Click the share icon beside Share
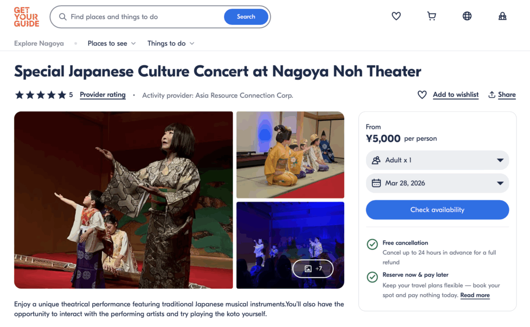 (x=492, y=95)
